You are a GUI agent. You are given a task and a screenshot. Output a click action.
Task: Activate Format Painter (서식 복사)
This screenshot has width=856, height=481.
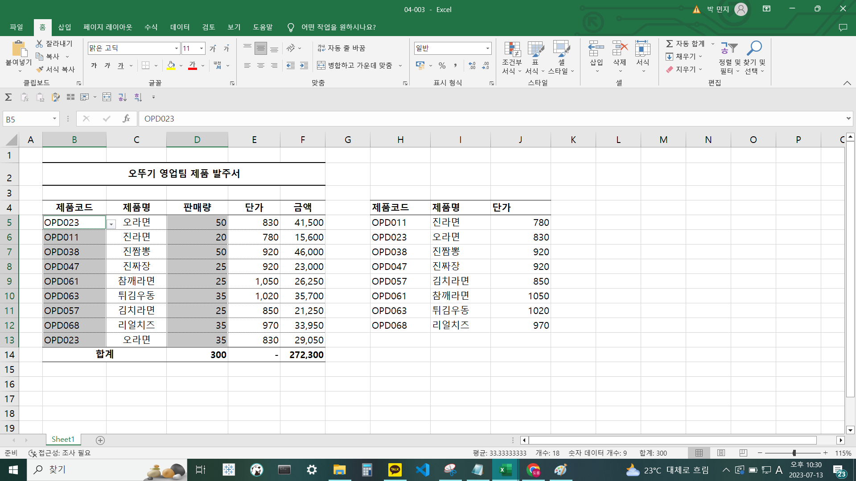tap(55, 69)
